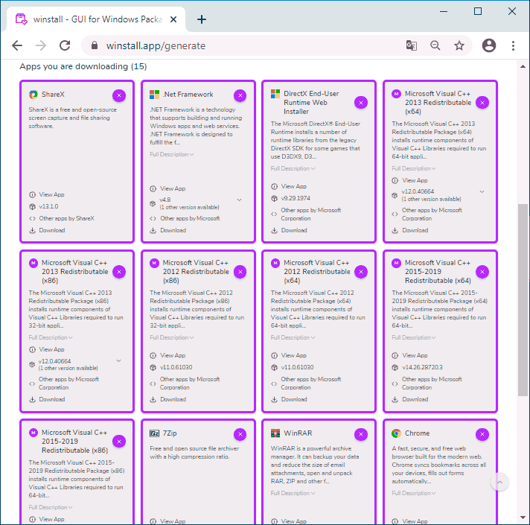The height and width of the screenshot is (525, 530).
Task: Open the translate page icon in address bar
Action: click(x=412, y=45)
